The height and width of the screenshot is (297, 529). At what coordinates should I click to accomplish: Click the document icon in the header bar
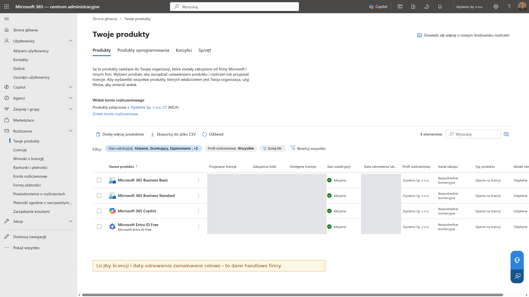click(x=413, y=7)
